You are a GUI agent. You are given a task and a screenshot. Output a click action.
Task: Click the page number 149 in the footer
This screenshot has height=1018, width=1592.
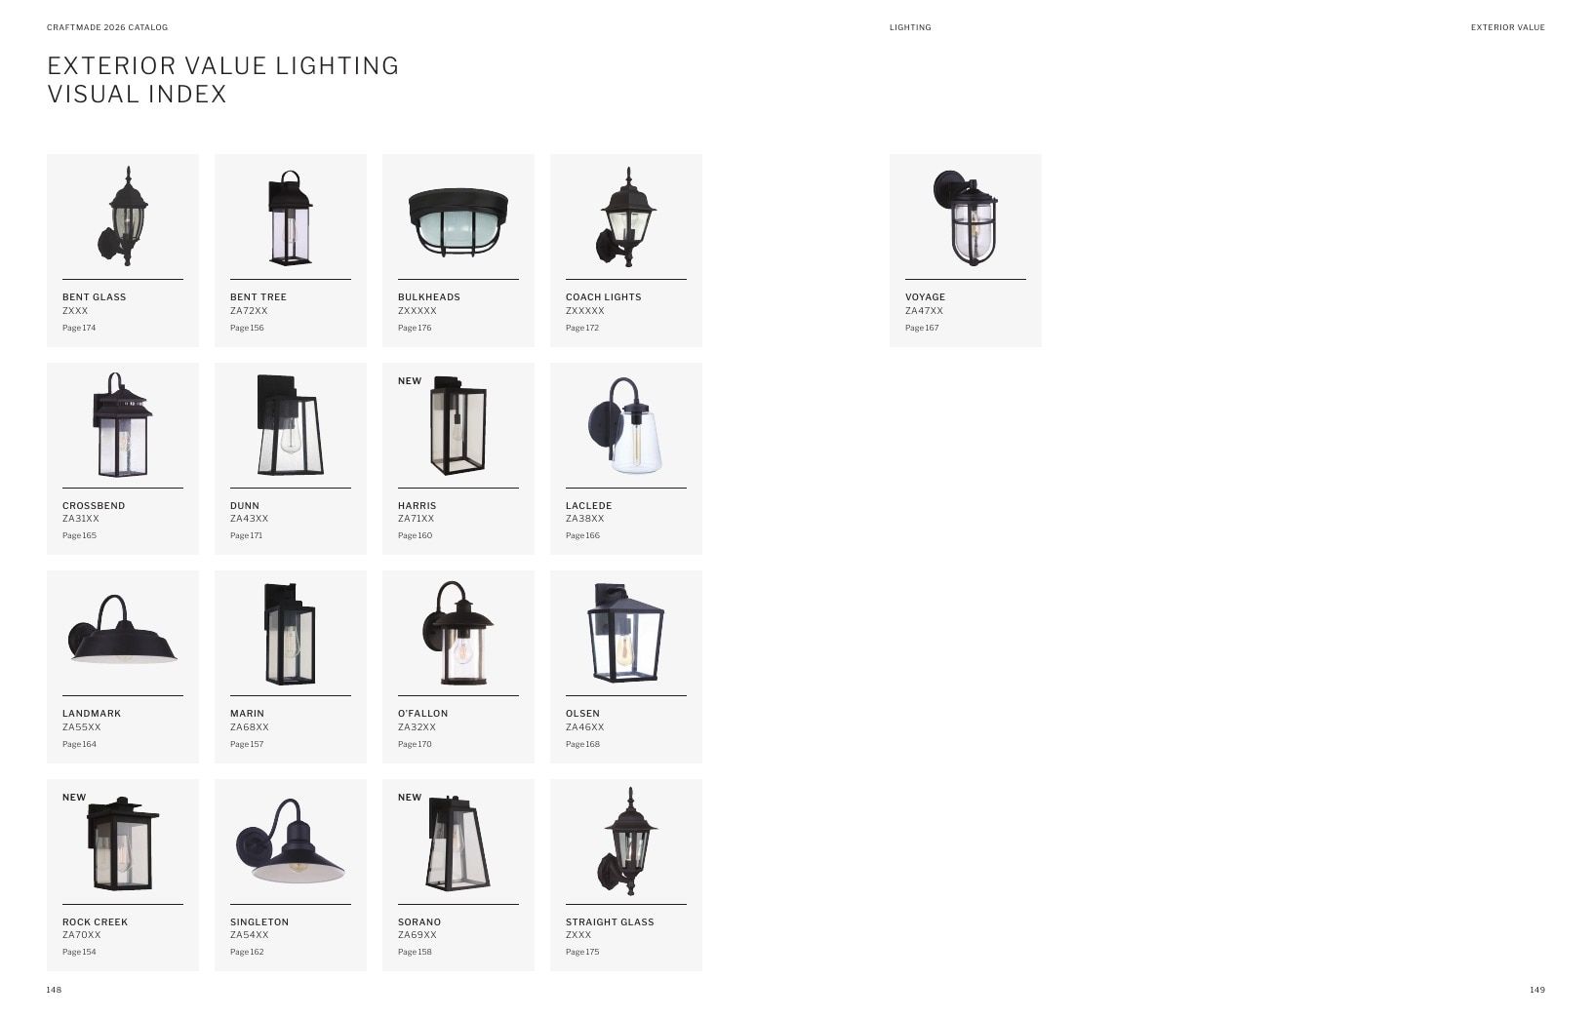point(1537,990)
